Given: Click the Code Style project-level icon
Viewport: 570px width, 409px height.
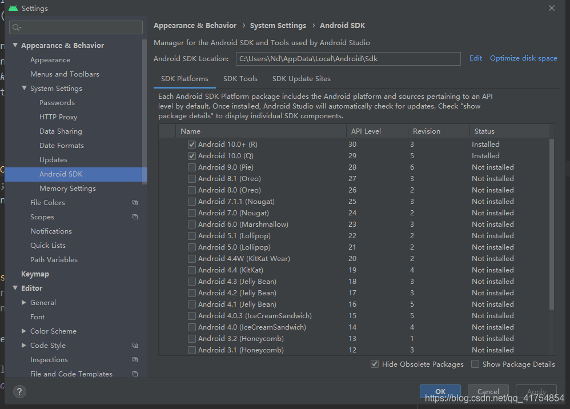Looking at the screenshot, I should point(135,346).
